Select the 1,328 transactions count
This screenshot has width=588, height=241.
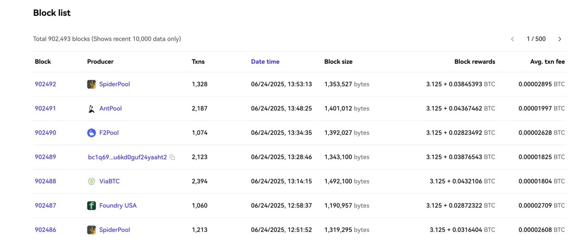(199, 84)
